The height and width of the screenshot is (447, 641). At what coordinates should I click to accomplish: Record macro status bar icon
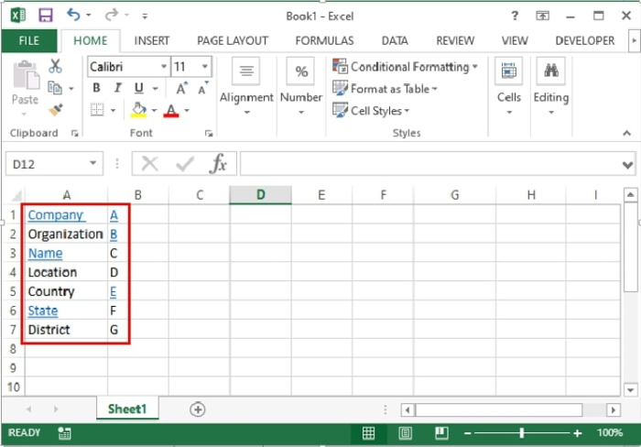pyautogui.click(x=64, y=433)
